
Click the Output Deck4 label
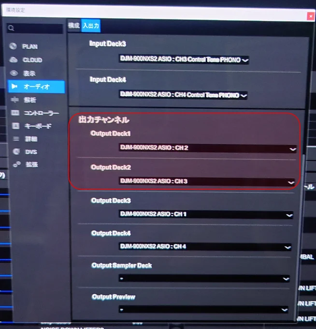coord(111,233)
